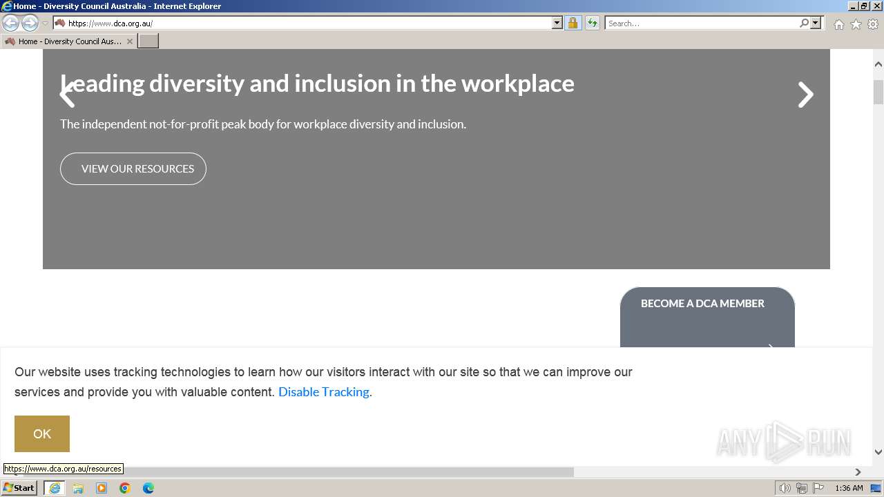
Task: Open the network tray icon
Action: tap(802, 488)
